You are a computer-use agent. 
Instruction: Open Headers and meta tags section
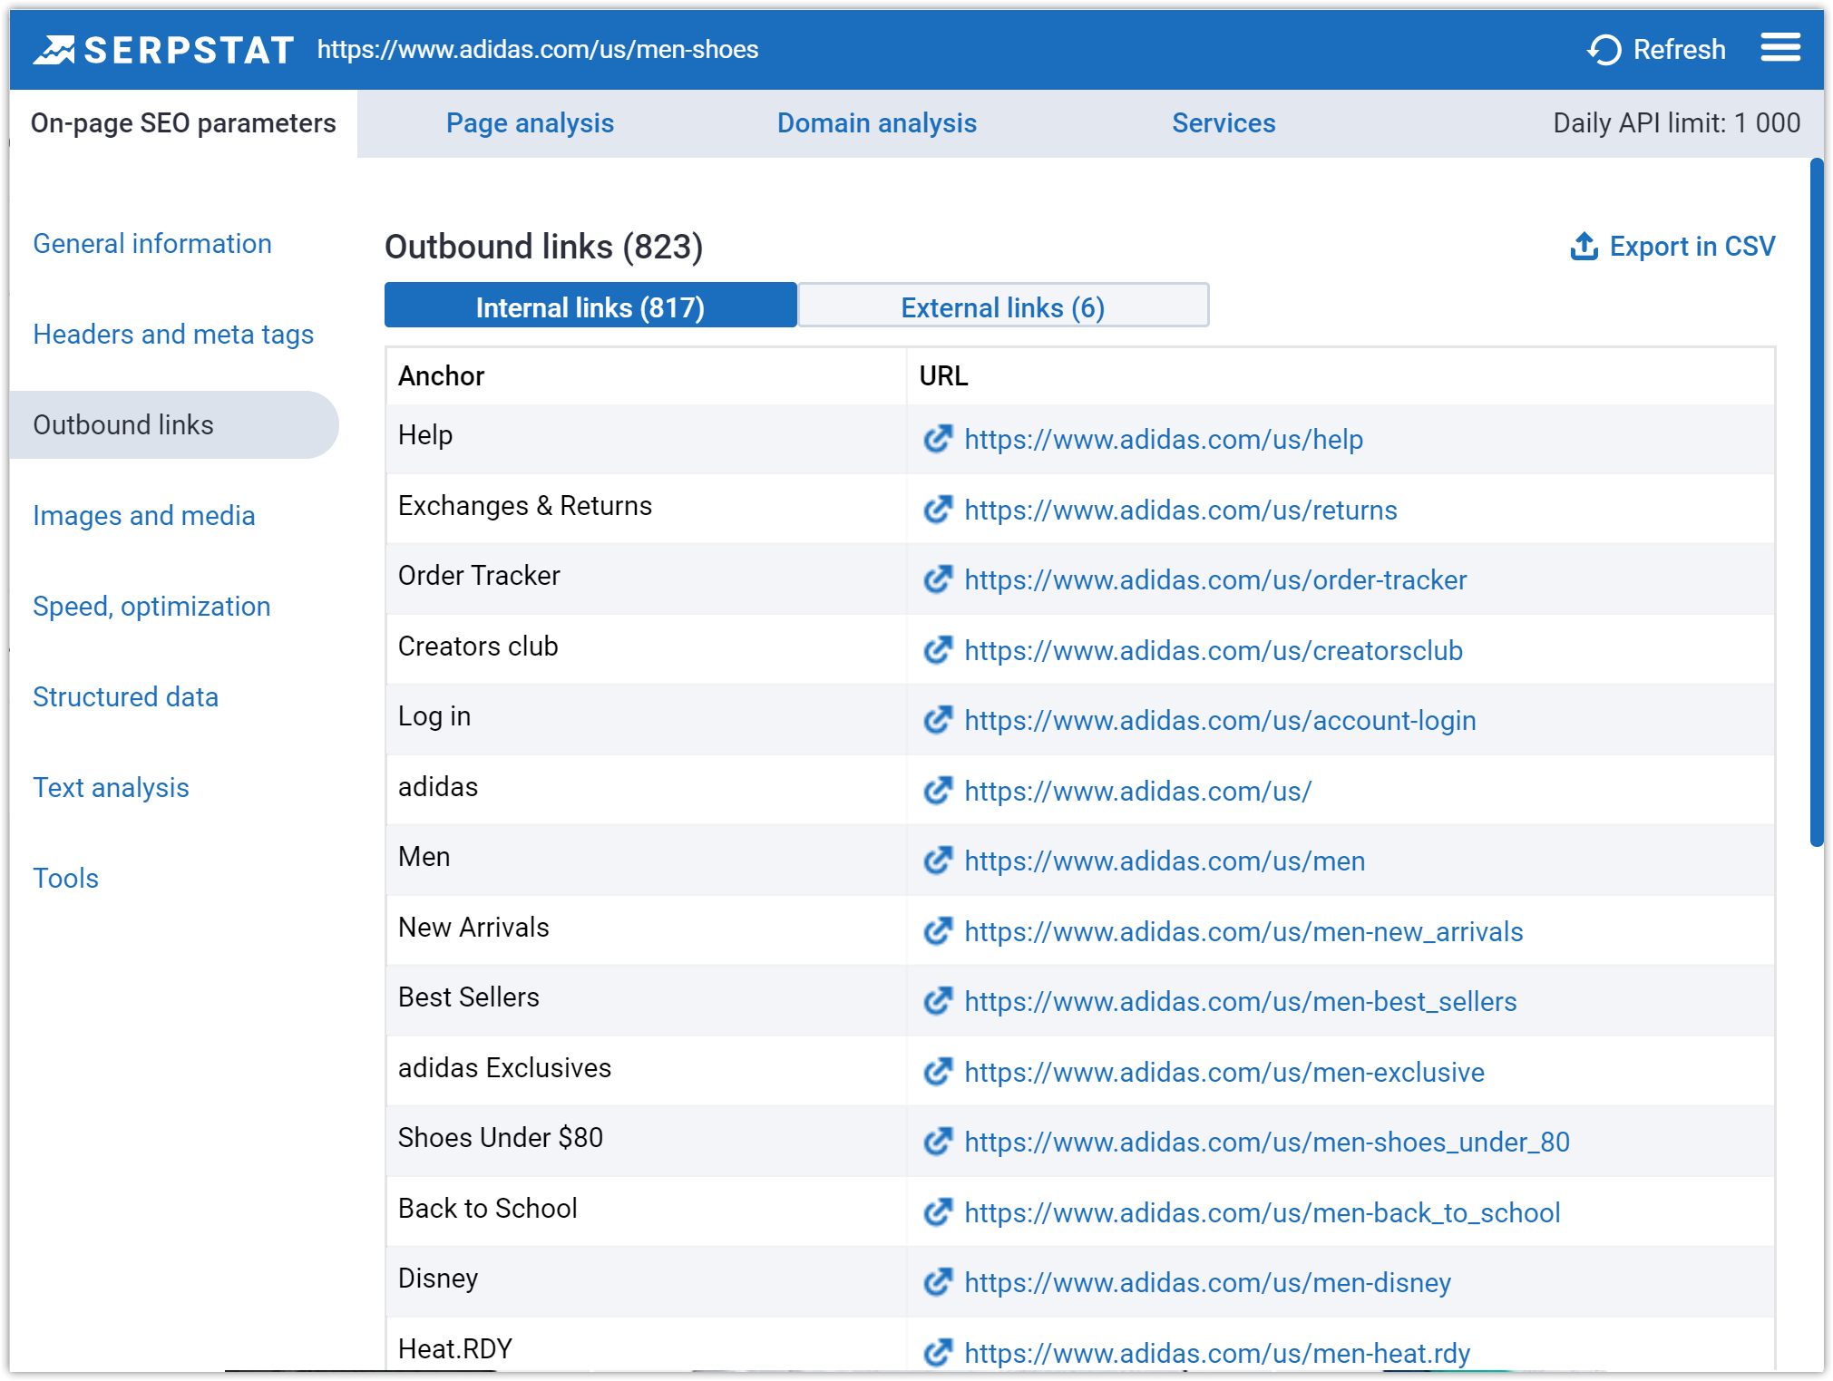[x=173, y=335]
